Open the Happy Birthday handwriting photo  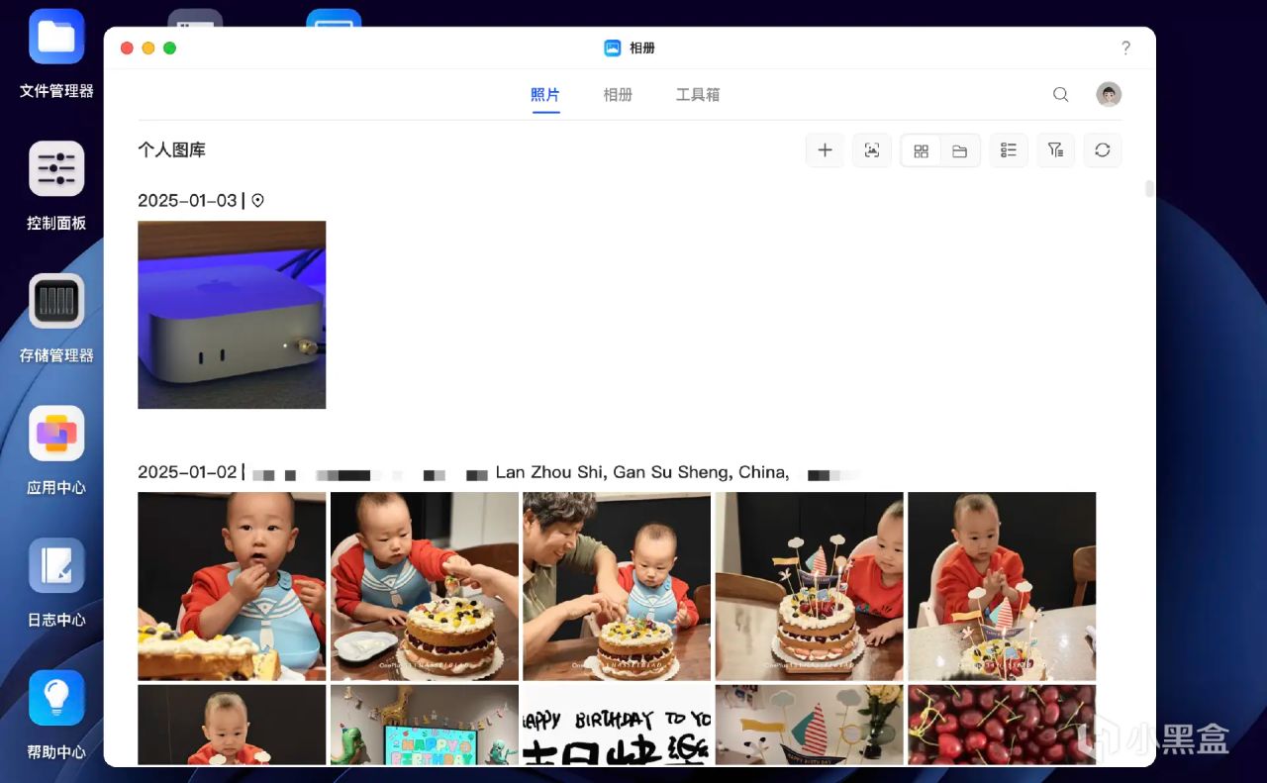[x=617, y=725]
